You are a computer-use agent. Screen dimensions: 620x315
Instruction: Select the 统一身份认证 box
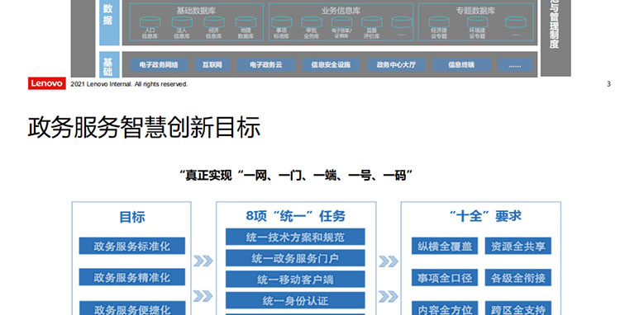click(x=295, y=300)
